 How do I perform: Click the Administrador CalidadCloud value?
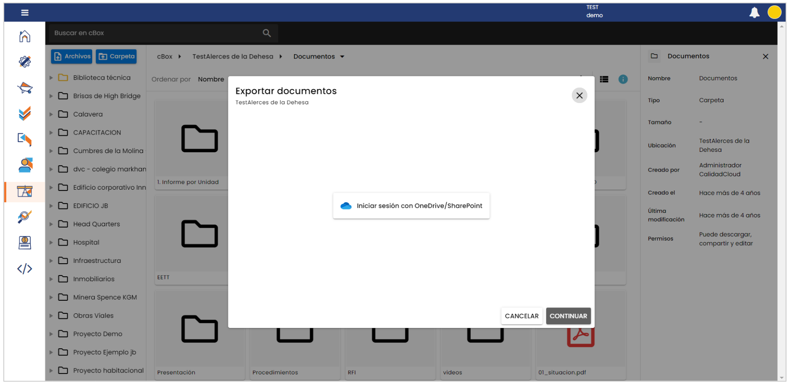pyautogui.click(x=720, y=169)
